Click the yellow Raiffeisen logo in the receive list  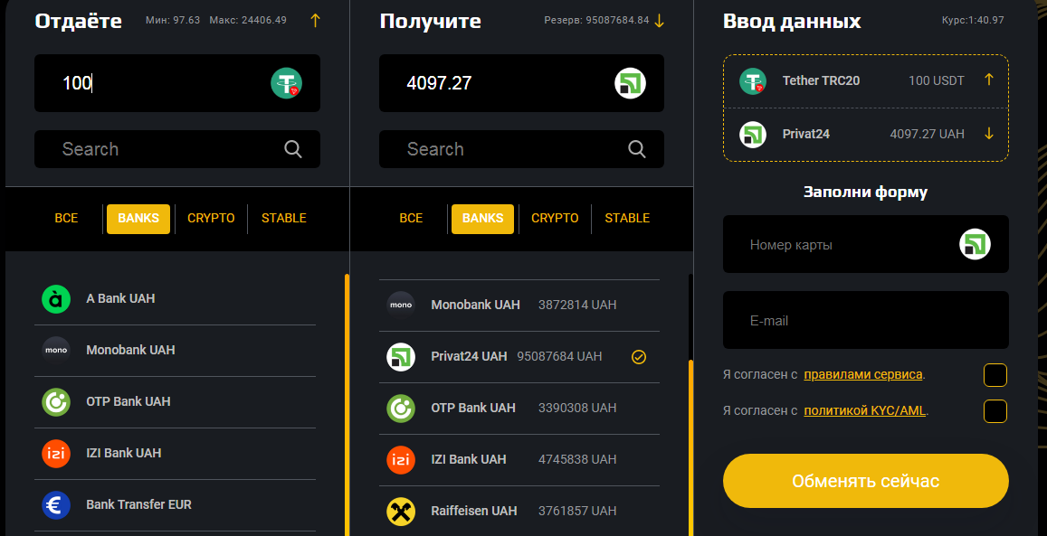click(x=401, y=512)
